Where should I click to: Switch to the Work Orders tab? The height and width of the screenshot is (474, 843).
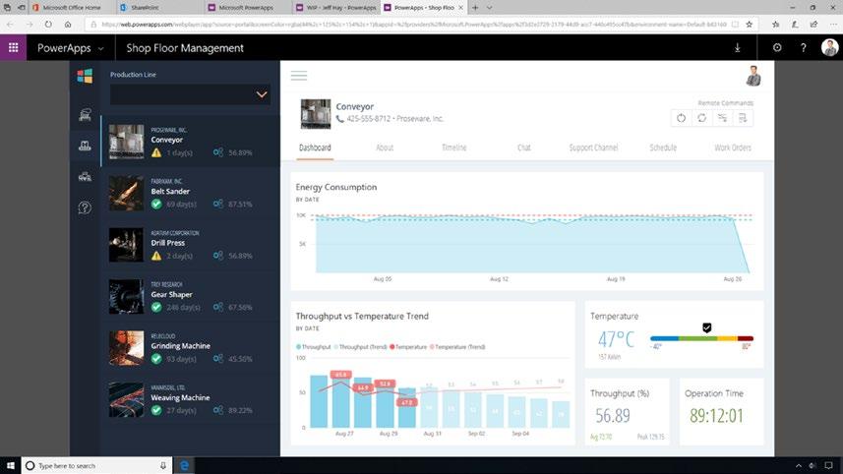pyautogui.click(x=733, y=148)
